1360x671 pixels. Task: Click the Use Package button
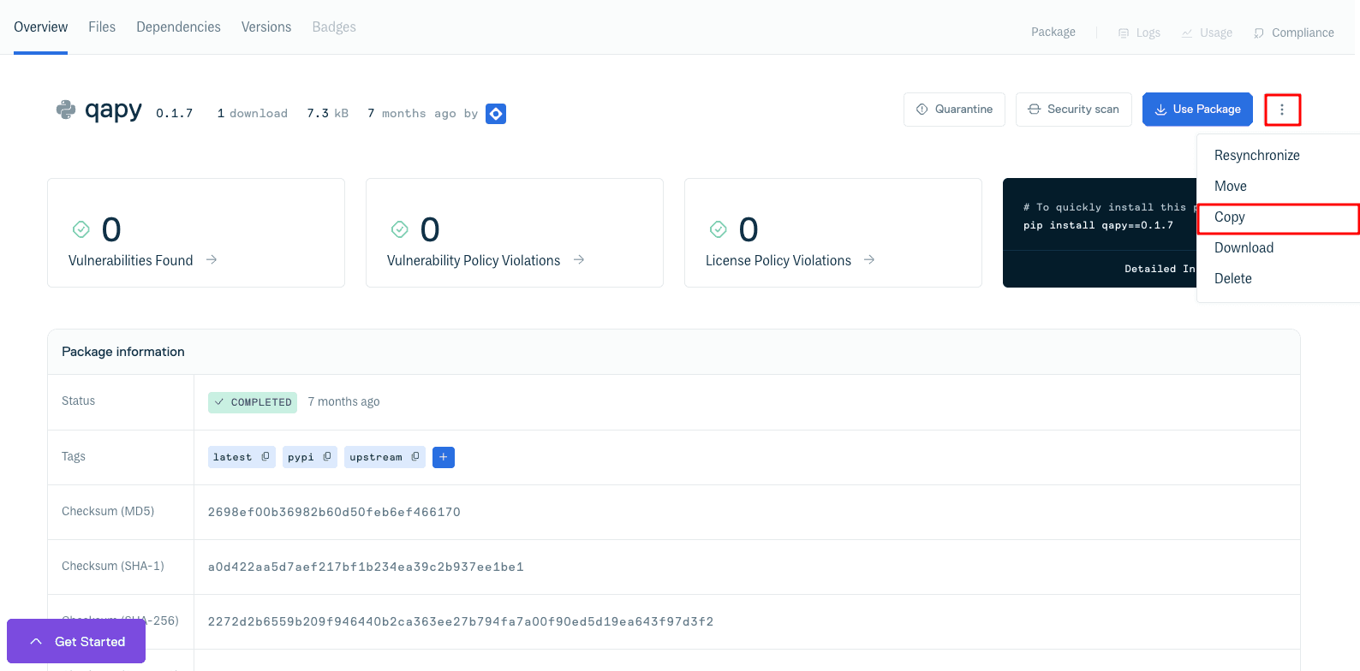point(1197,110)
